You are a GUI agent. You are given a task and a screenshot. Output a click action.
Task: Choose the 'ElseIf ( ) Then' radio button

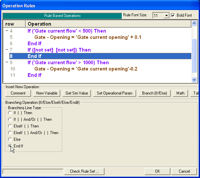coord(10,126)
